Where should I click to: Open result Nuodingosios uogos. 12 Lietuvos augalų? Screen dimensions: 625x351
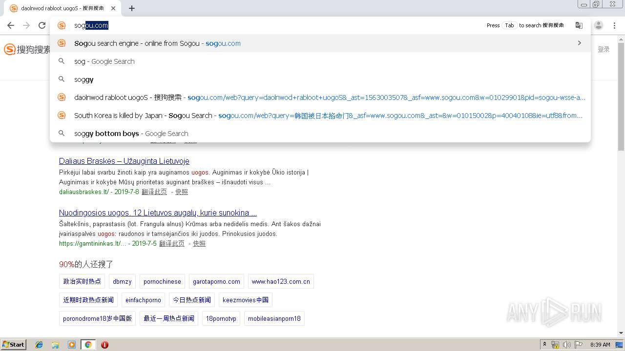click(x=158, y=213)
